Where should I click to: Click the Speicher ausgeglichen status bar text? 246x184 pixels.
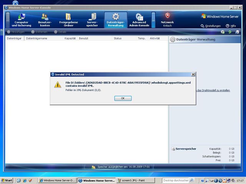[124, 167]
